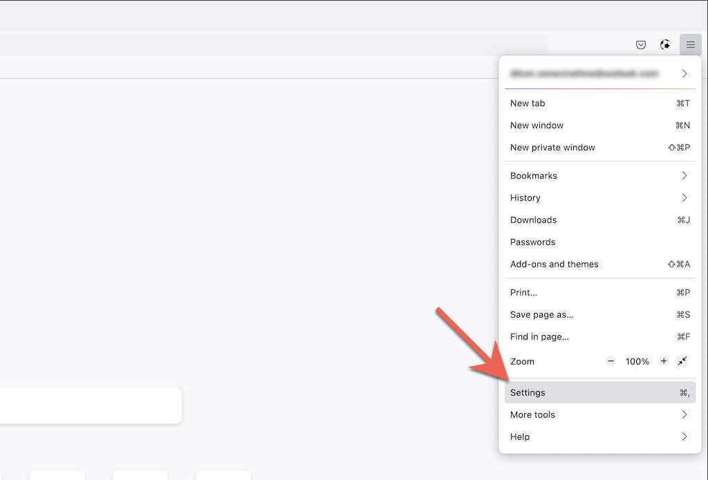Click the soccer ball extension icon

point(664,45)
